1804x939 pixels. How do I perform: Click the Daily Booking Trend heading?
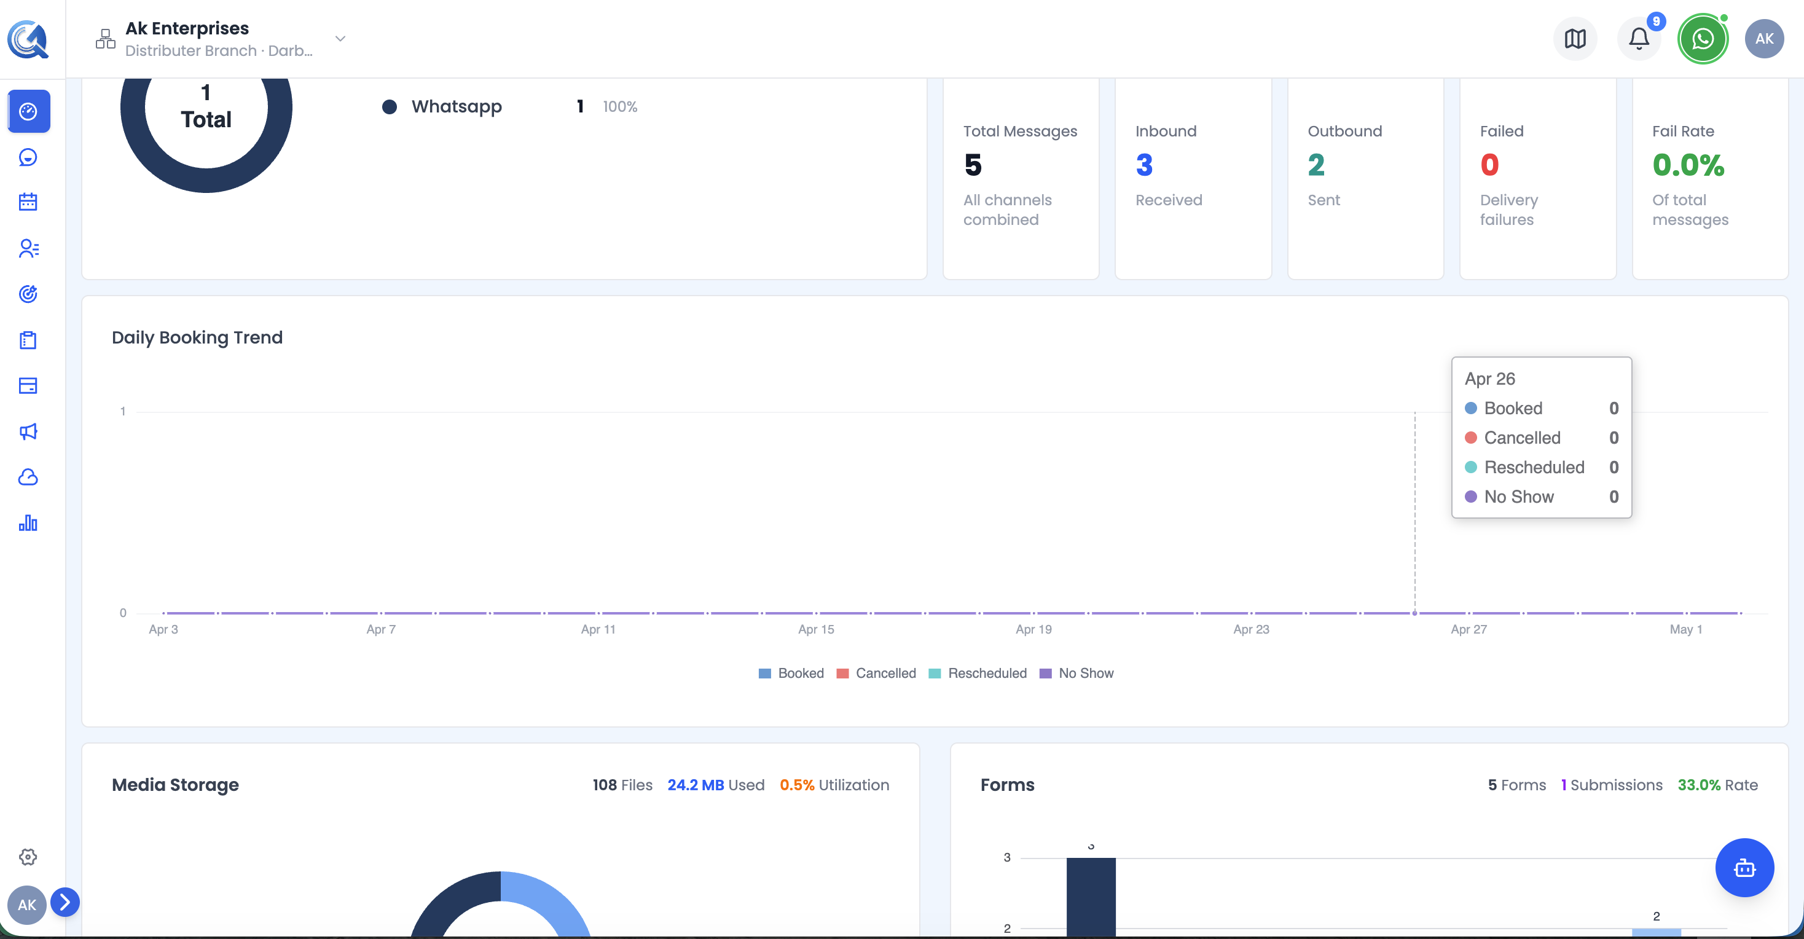(197, 337)
